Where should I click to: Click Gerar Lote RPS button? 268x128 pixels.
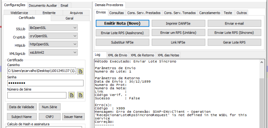(234, 42)
